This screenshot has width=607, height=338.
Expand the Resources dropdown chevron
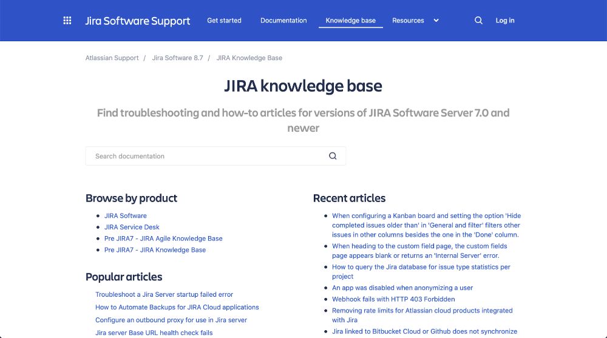pos(436,21)
